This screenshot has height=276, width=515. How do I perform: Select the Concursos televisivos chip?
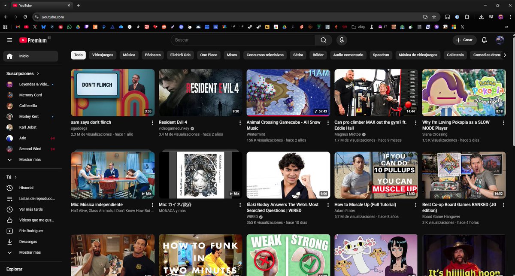(x=265, y=55)
